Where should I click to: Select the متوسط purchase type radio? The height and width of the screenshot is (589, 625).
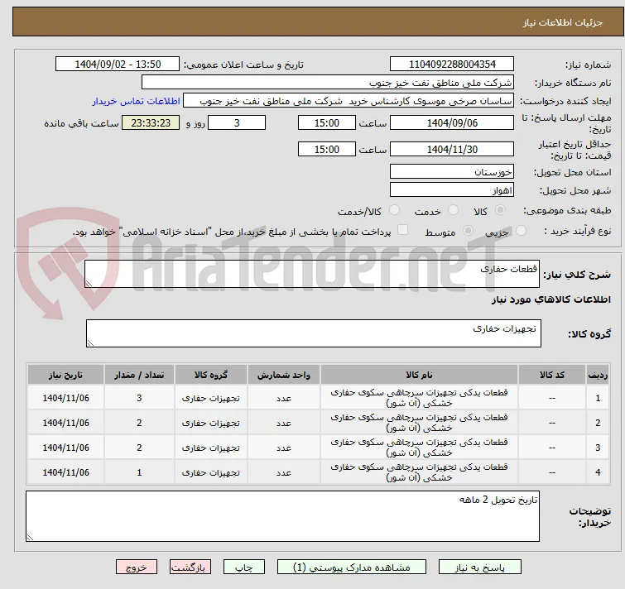click(468, 230)
